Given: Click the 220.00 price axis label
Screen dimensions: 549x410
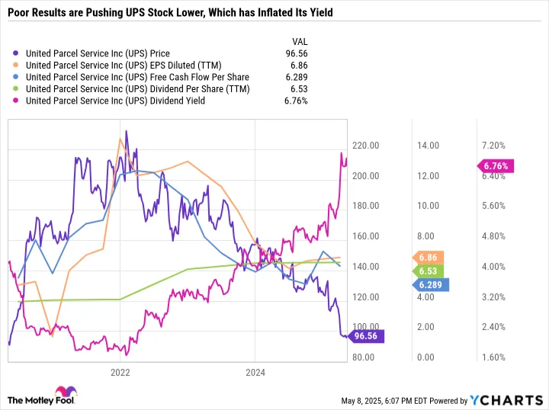Looking at the screenshot, I should [x=365, y=146].
